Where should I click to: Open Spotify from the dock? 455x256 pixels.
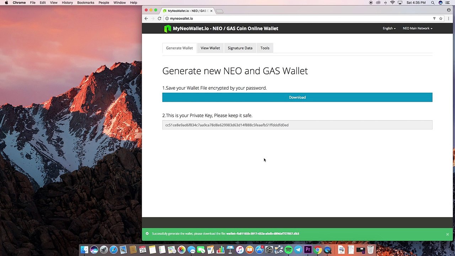[288, 250]
